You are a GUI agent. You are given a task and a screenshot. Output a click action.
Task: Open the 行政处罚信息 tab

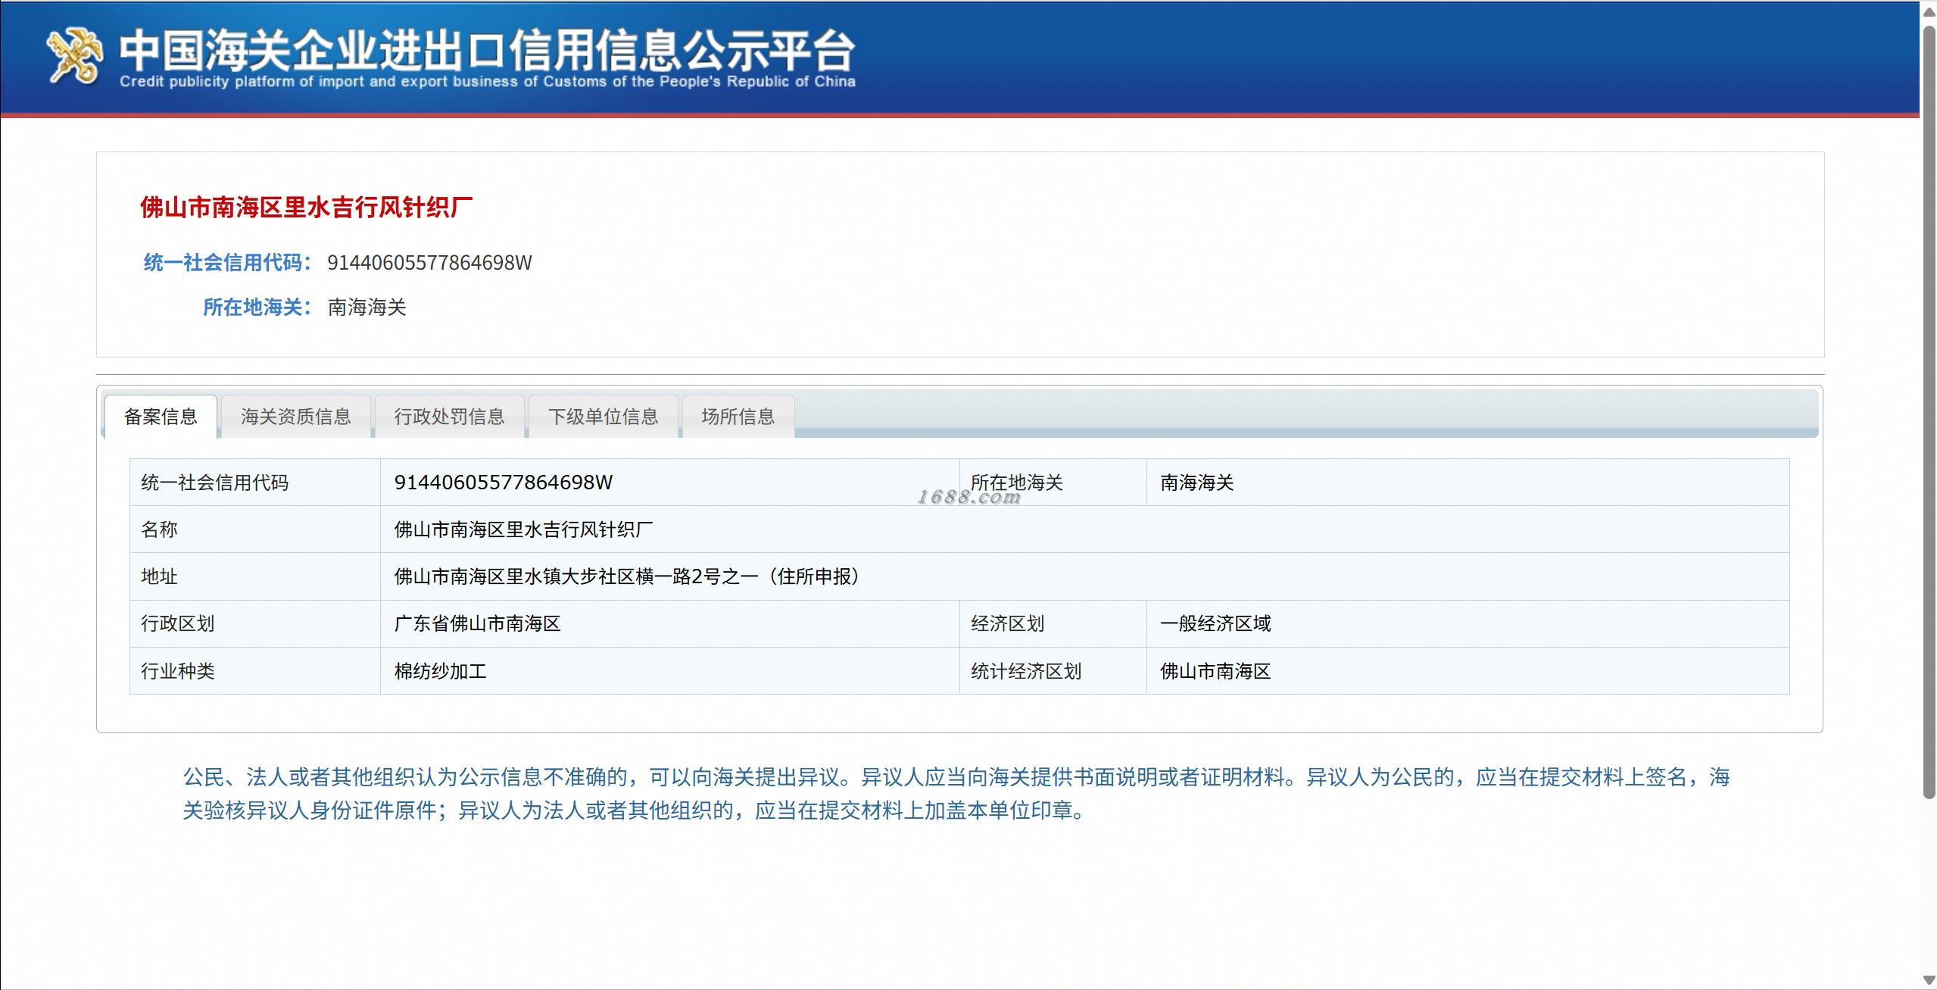pyautogui.click(x=450, y=416)
